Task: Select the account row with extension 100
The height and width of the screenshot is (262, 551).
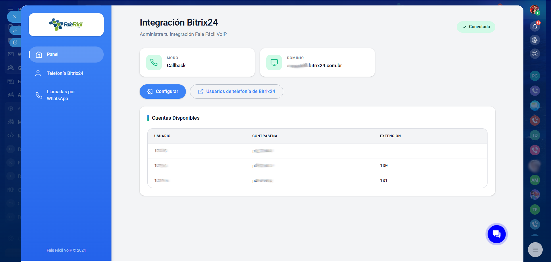Action: pyautogui.click(x=317, y=166)
